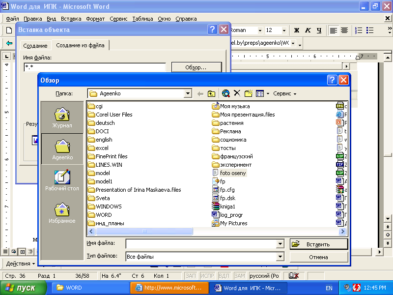Click the Обзор... button
The height and width of the screenshot is (295, 393).
(196, 67)
